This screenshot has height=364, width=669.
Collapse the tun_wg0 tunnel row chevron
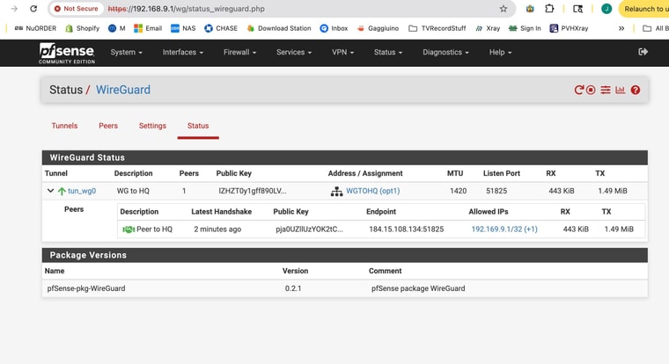(x=51, y=191)
